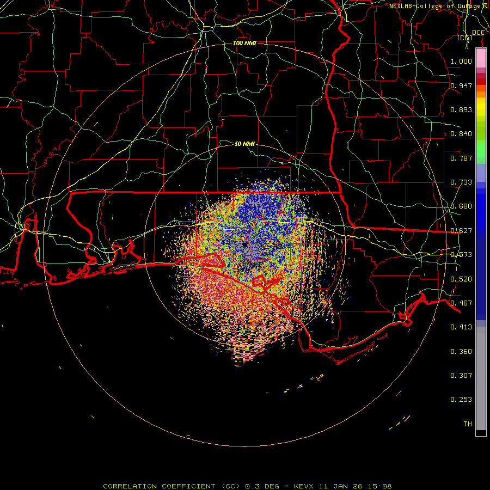Click the 0.680 legend value

pos(461,206)
